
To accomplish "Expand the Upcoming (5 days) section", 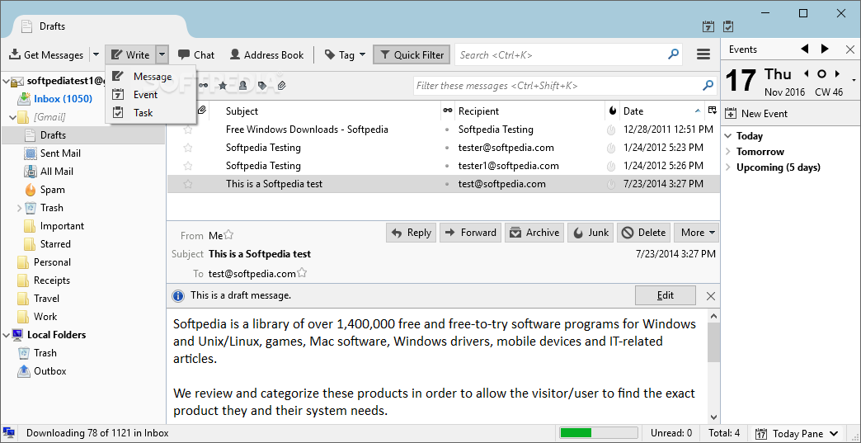I will 728,167.
